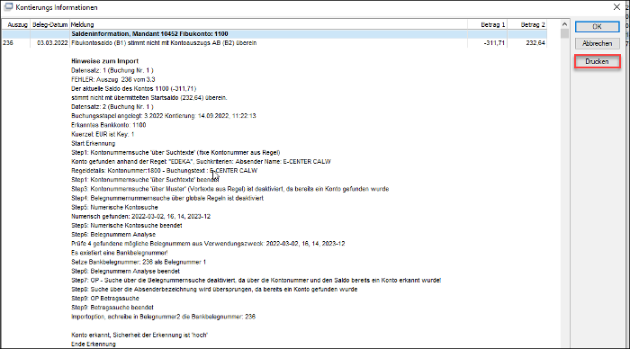The height and width of the screenshot is (349, 630).
Task: Click line Step7: OP - Suche über Belegnummernsuche
Action: 256,280
